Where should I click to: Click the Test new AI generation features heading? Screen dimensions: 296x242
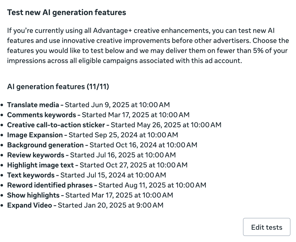tap(67, 12)
